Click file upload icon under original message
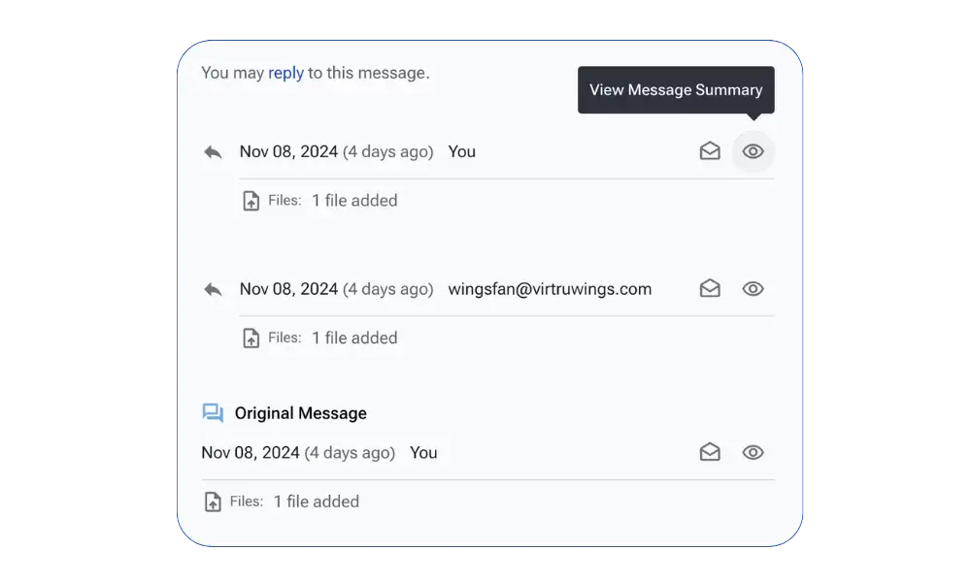Viewport: 972px width, 583px height. point(213,502)
